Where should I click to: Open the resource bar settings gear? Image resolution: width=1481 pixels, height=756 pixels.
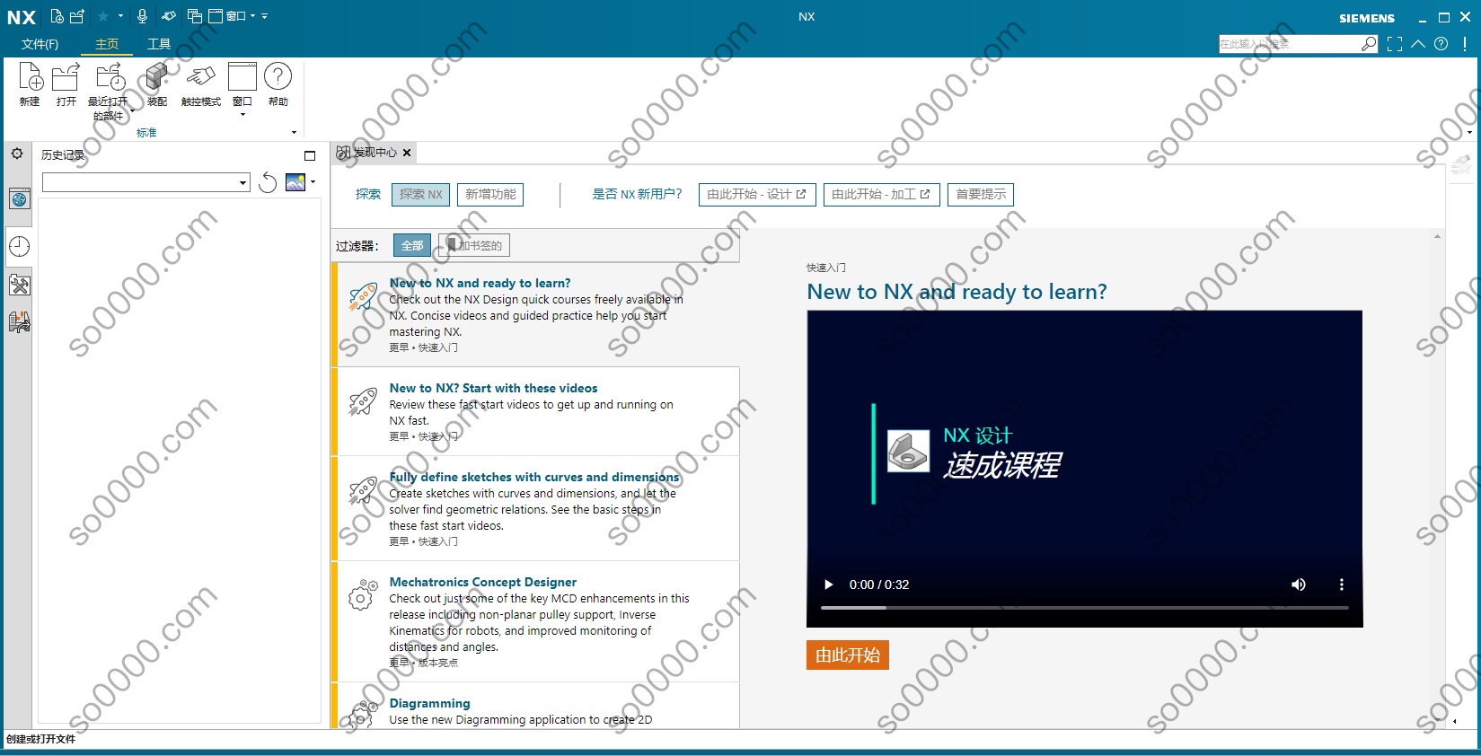point(17,154)
